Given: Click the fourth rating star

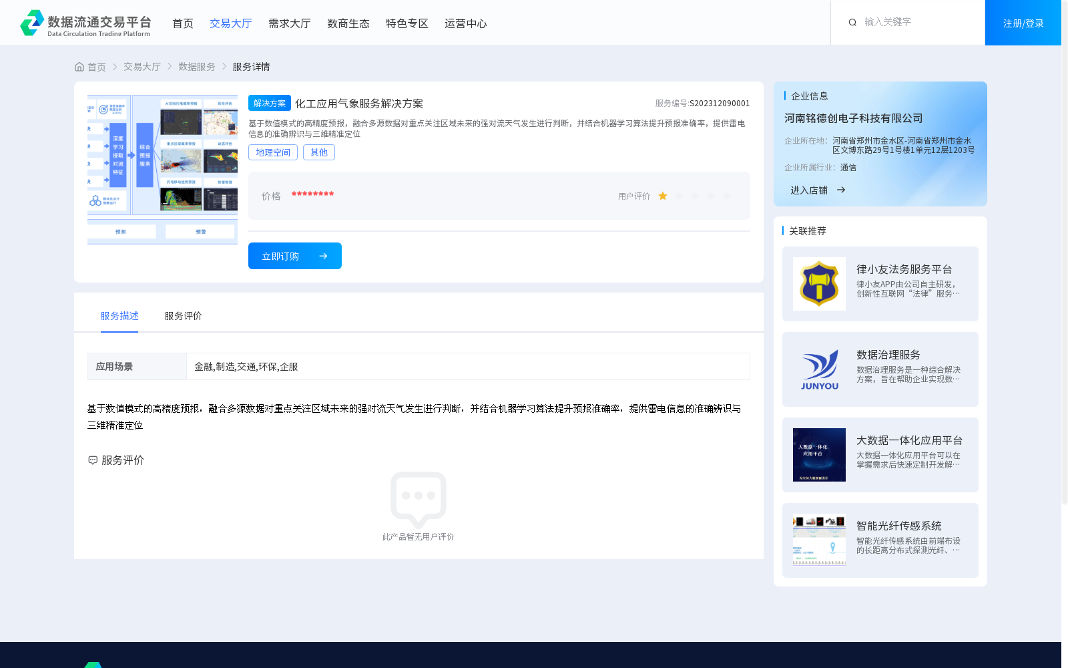Looking at the screenshot, I should pyautogui.click(x=711, y=196).
